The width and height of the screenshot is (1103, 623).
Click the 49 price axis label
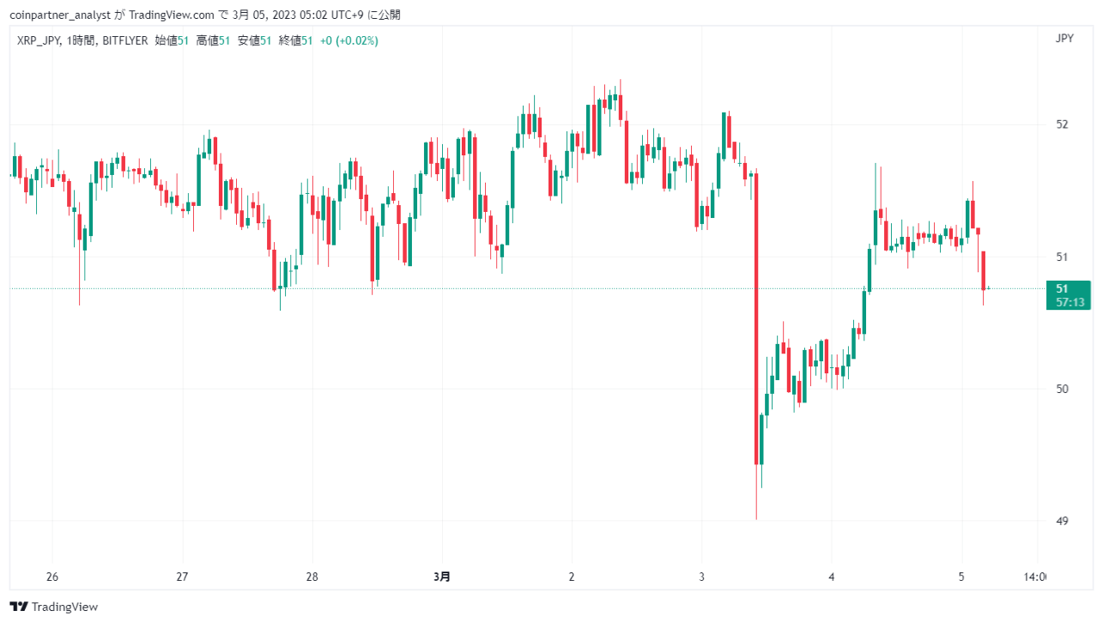tap(1062, 521)
